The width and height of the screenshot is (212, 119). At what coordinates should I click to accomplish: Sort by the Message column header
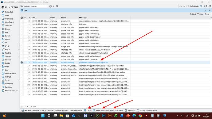point(104,18)
